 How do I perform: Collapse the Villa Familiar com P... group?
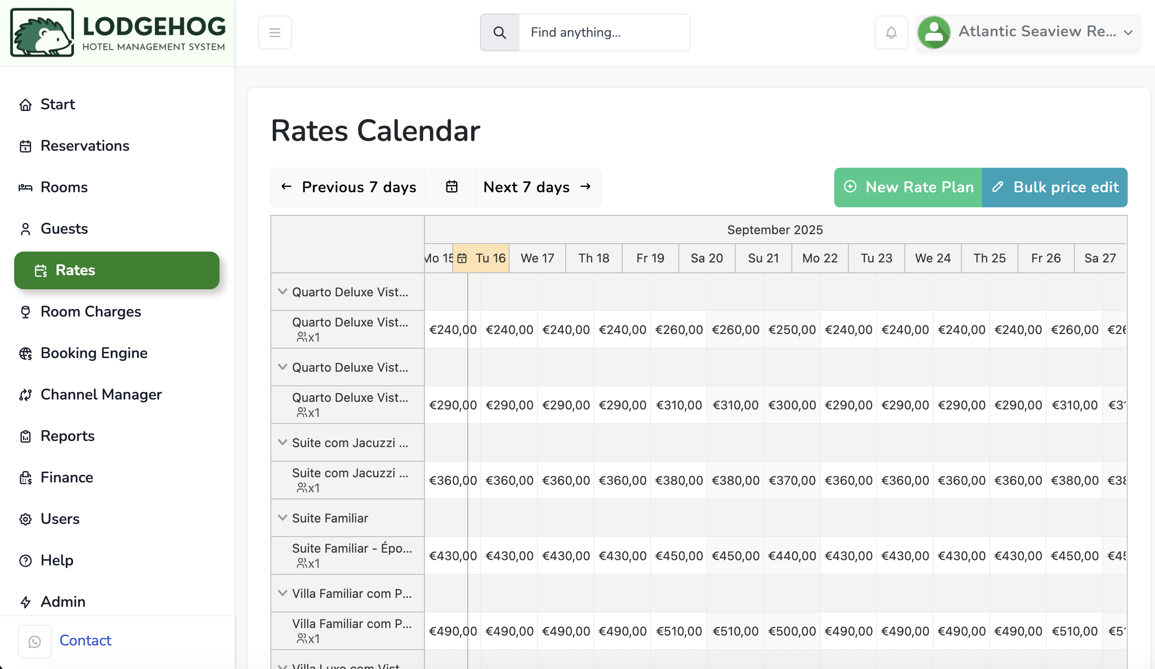pyautogui.click(x=283, y=593)
